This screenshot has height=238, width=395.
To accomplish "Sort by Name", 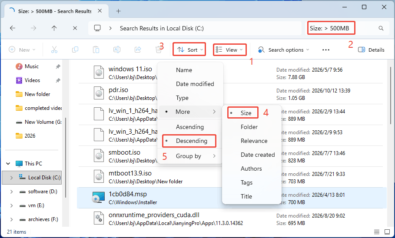I will (x=191, y=70).
